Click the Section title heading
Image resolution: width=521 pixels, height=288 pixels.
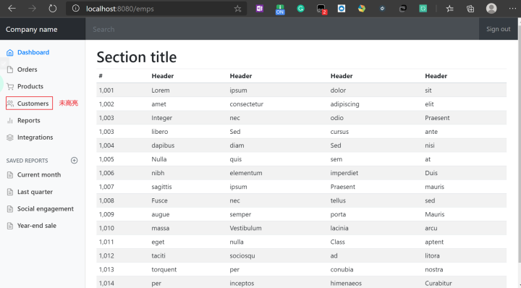[137, 57]
